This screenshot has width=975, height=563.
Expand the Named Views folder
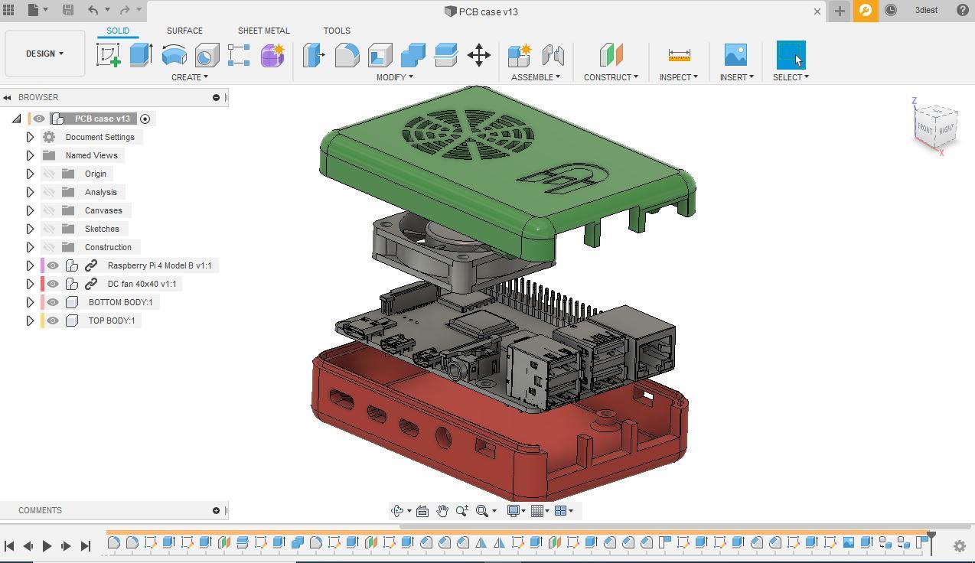pyautogui.click(x=30, y=155)
